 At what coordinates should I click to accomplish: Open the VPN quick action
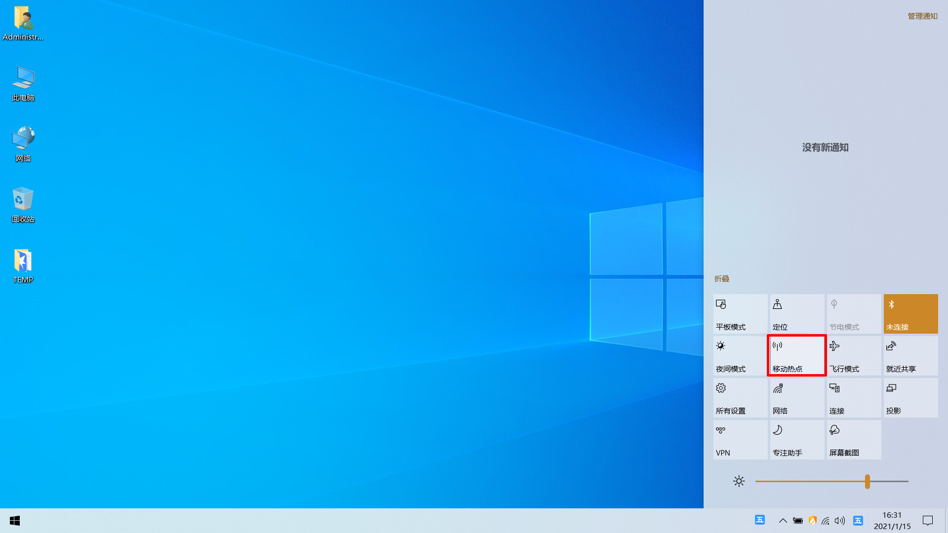click(740, 439)
